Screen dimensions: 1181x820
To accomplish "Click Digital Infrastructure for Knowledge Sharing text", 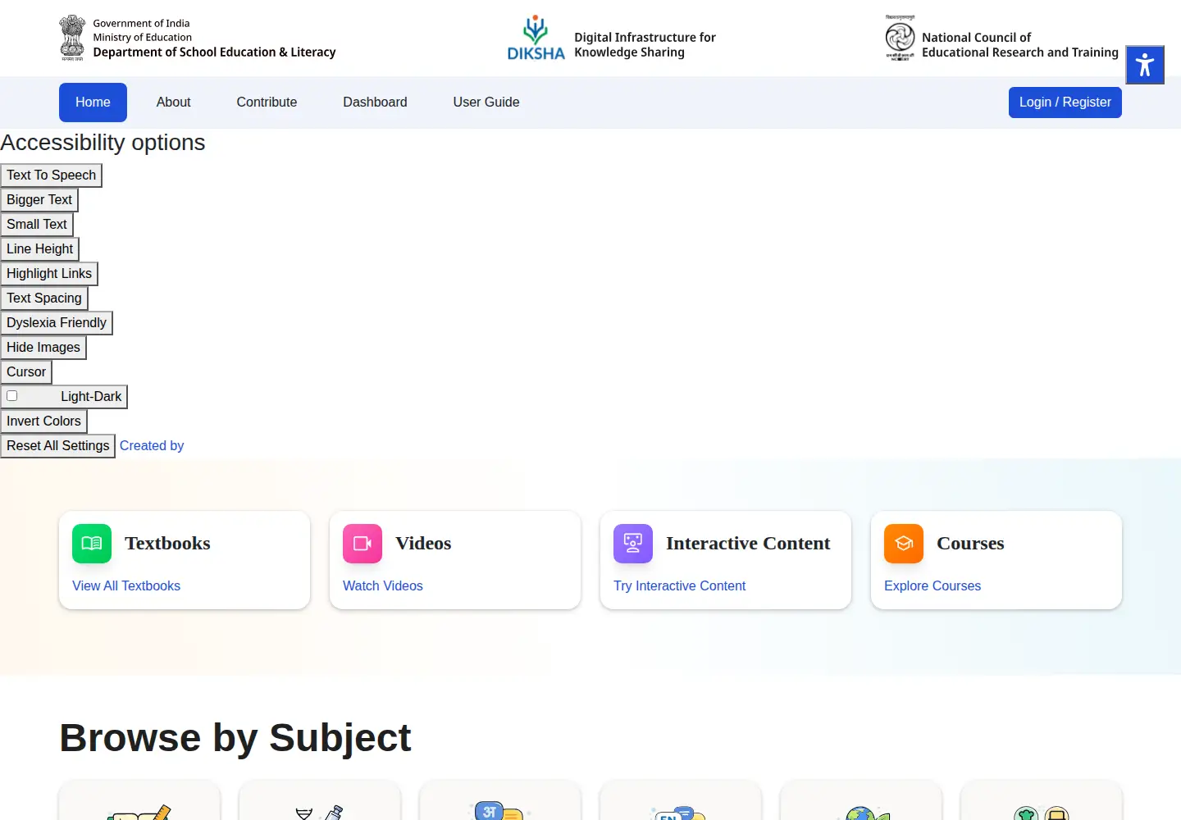I will click(645, 45).
